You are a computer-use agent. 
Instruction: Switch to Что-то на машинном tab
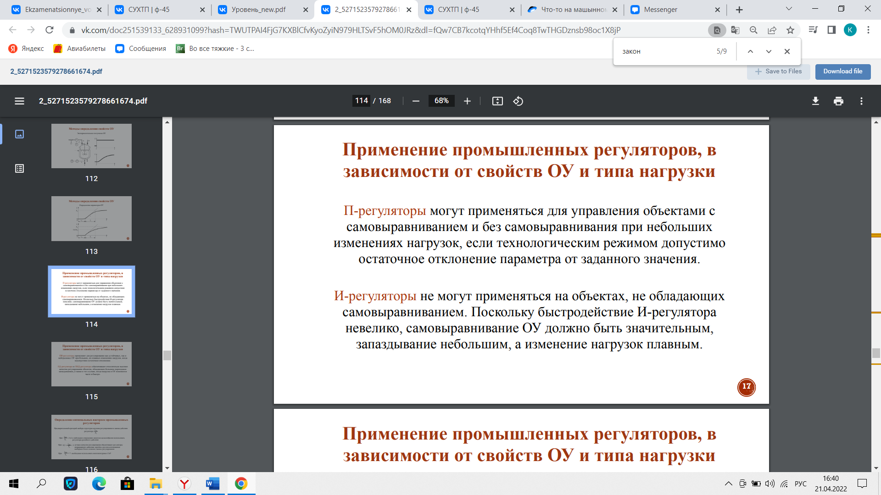pos(572,10)
